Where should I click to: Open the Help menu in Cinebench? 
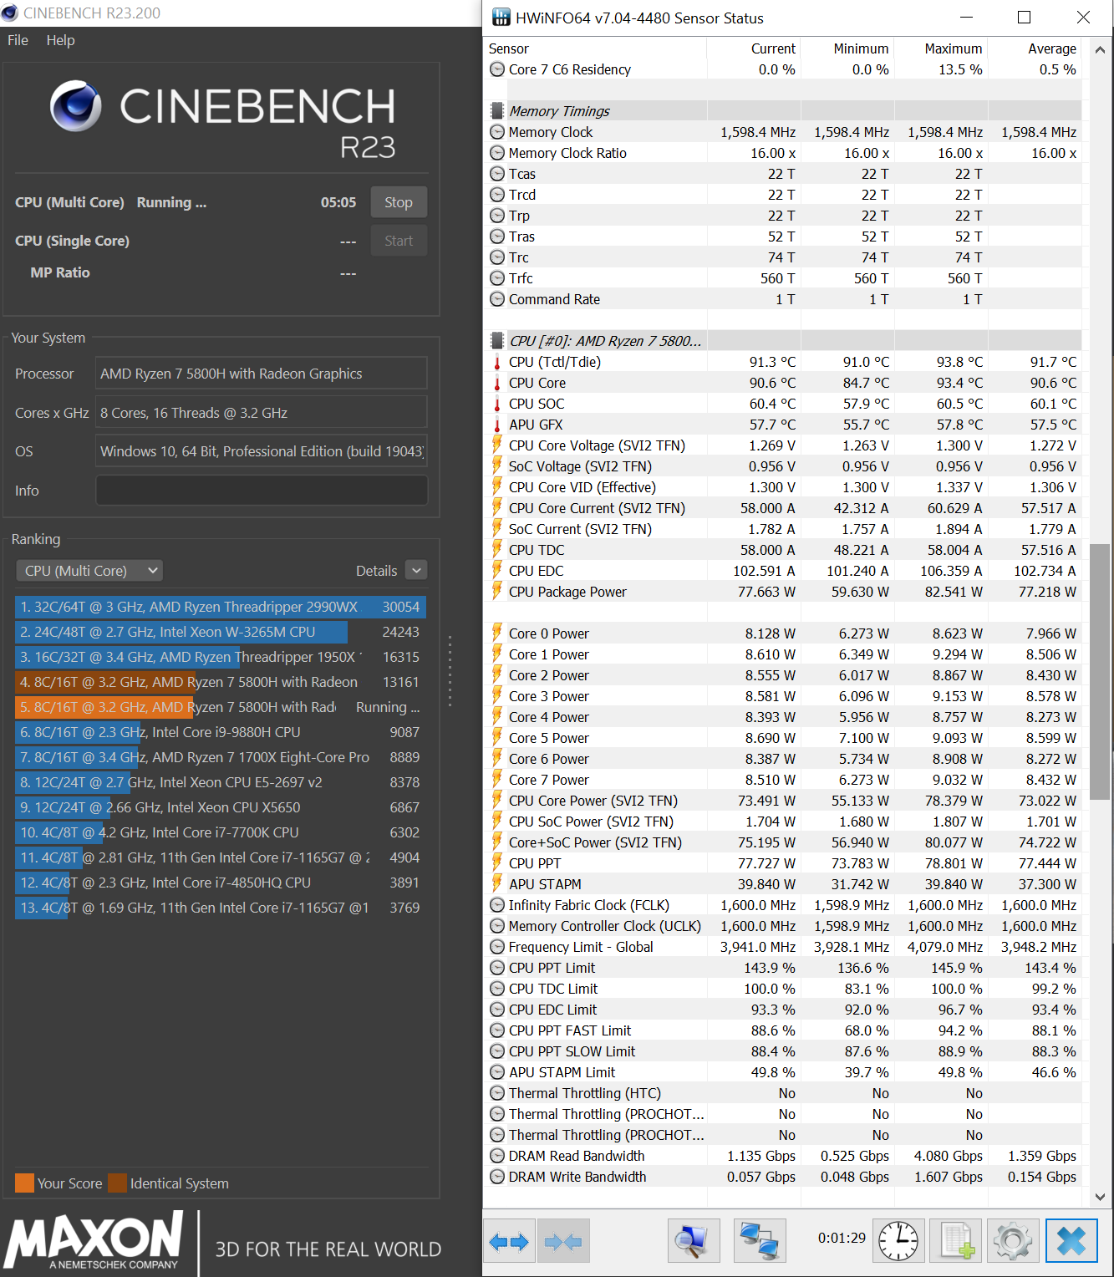pos(60,40)
